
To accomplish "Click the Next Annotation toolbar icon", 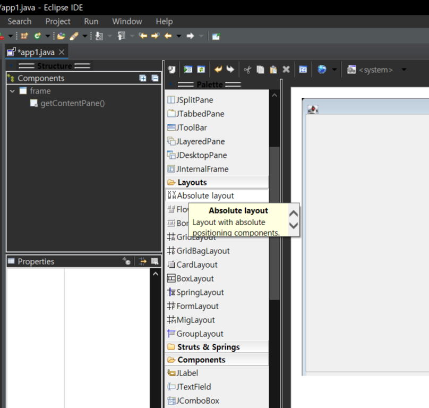I will pyautogui.click(x=99, y=36).
